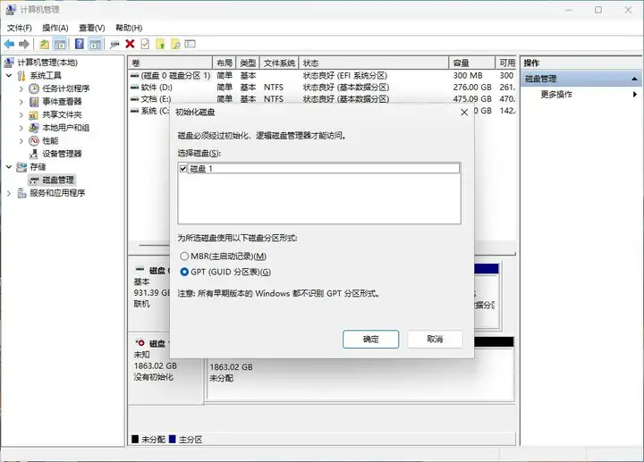Viewport: 644px width, 462px height.
Task: Click 取消 to cancel disk initialization
Action: pyautogui.click(x=435, y=339)
